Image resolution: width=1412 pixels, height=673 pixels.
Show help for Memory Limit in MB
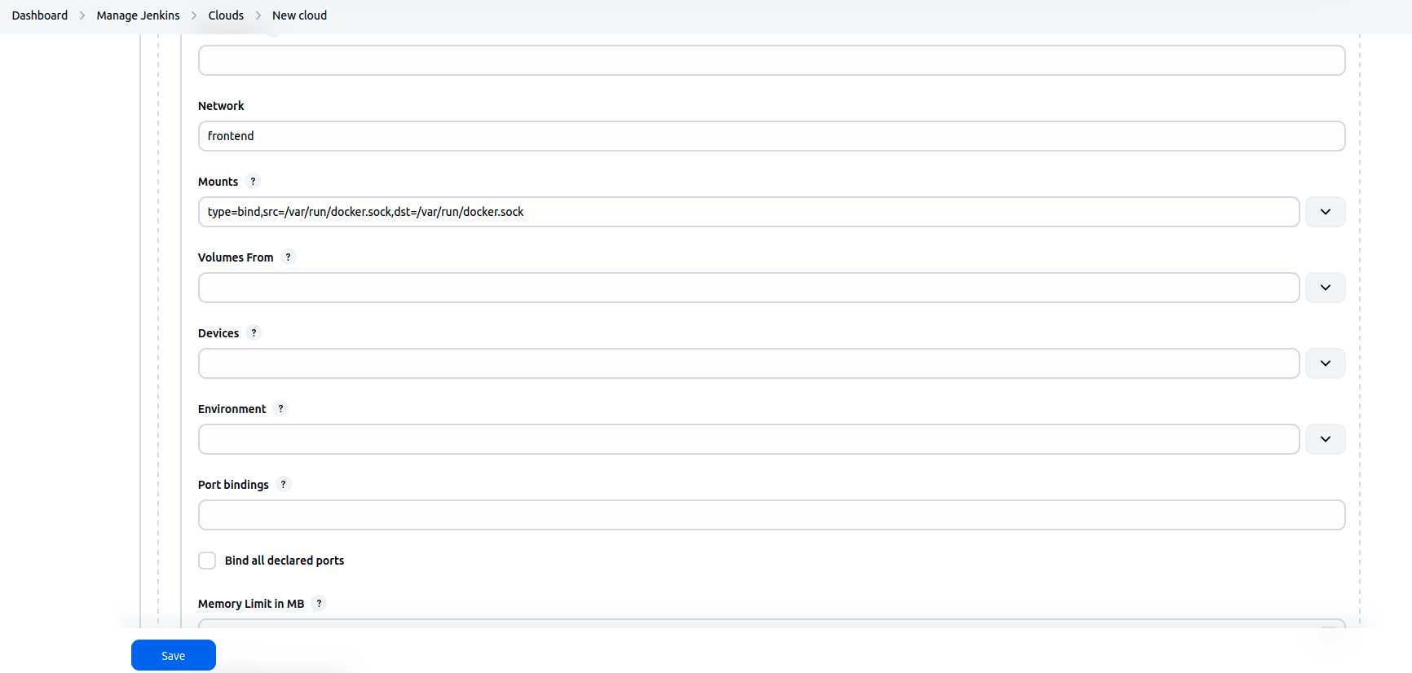(319, 604)
